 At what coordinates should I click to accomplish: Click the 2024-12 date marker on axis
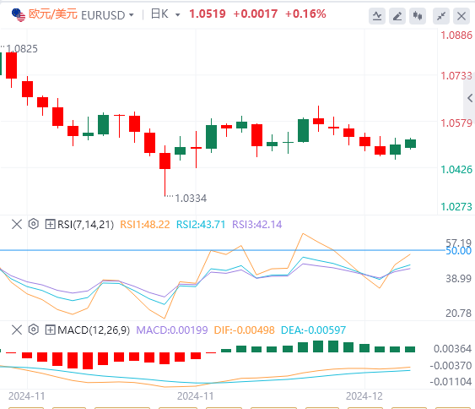tap(364, 396)
